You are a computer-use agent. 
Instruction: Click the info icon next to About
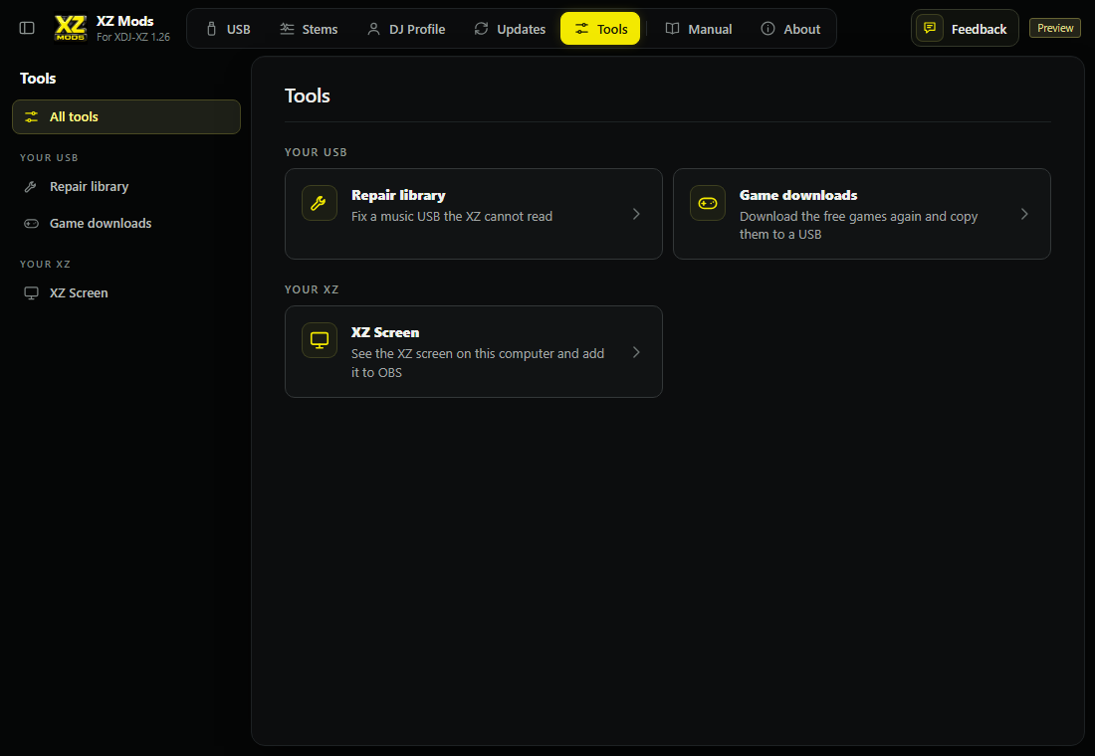(x=767, y=29)
